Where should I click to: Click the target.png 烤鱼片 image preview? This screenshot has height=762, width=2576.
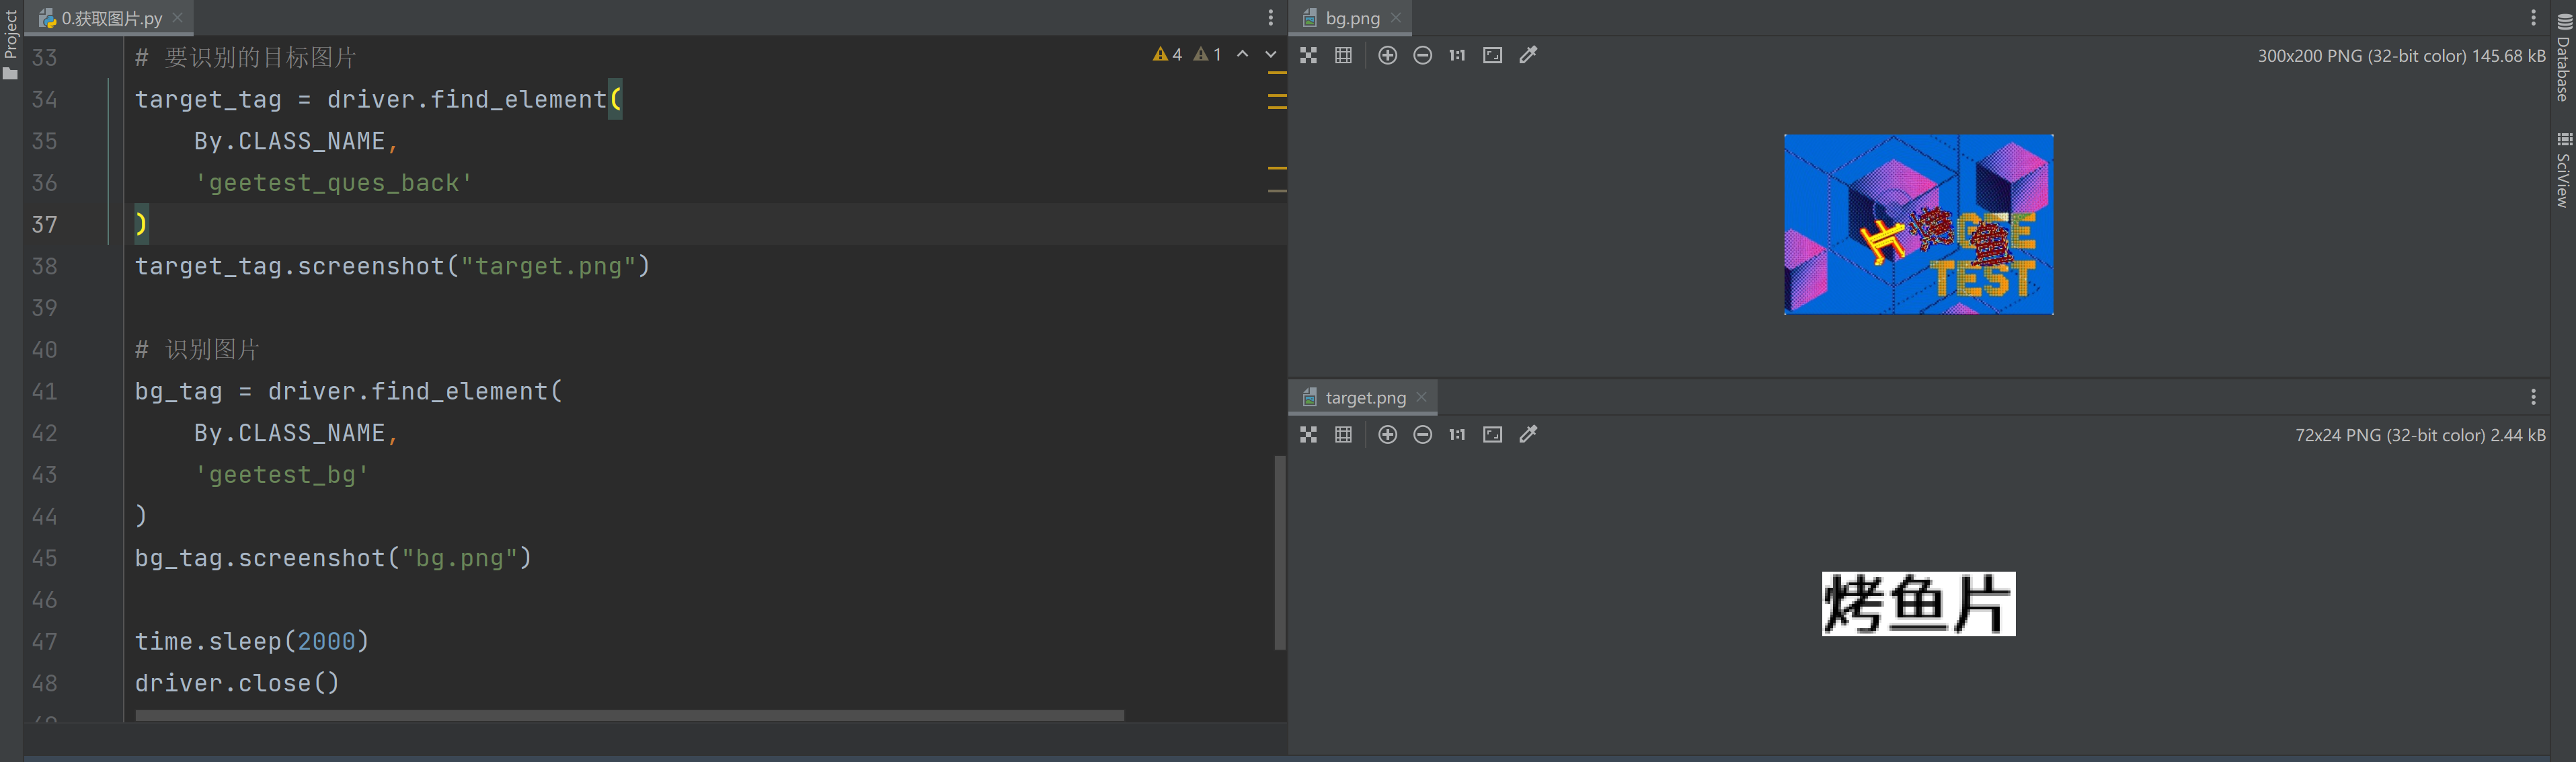click(1918, 604)
